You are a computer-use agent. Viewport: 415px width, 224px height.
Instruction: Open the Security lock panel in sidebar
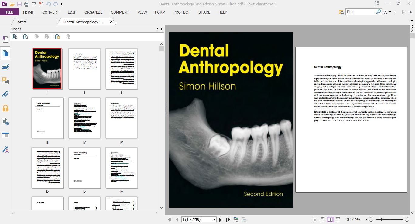pyautogui.click(x=5, y=108)
